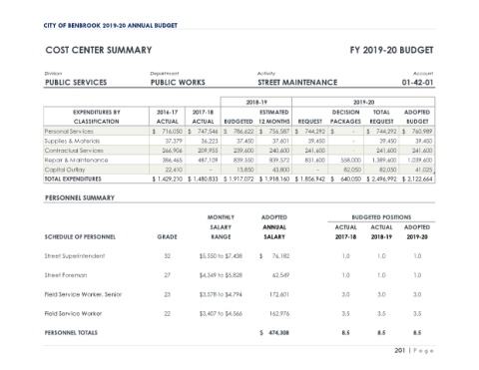Select the 'Supplies & Materials' row label
The image size is (479, 370).
tap(72, 141)
